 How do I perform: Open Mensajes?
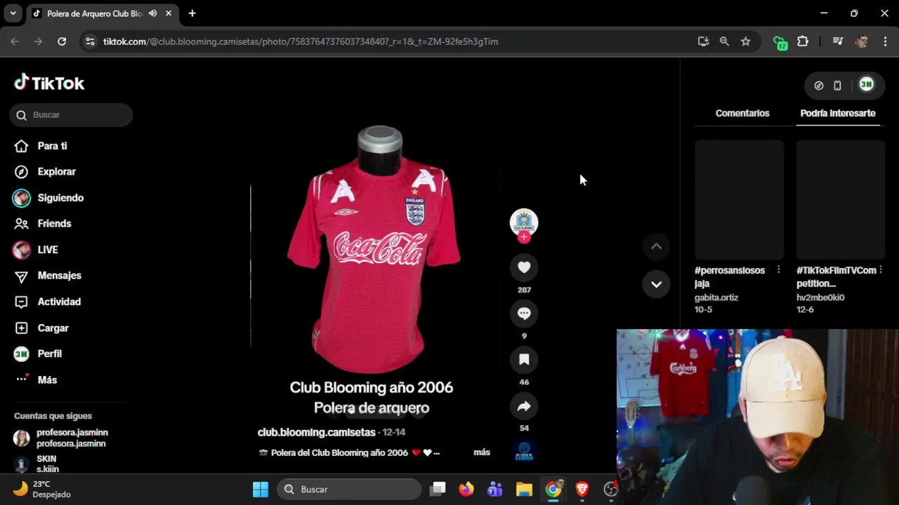point(46,276)
